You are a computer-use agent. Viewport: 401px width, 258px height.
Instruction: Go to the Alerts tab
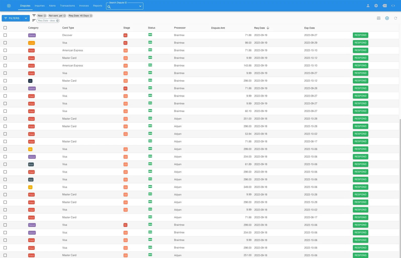coord(52,6)
